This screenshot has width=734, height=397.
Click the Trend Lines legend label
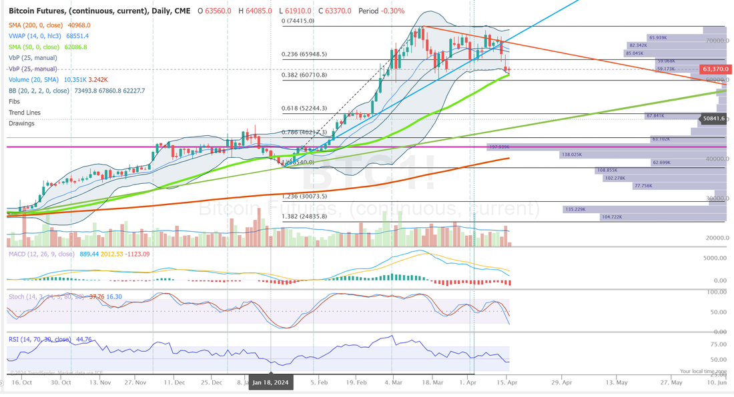pyautogui.click(x=24, y=113)
